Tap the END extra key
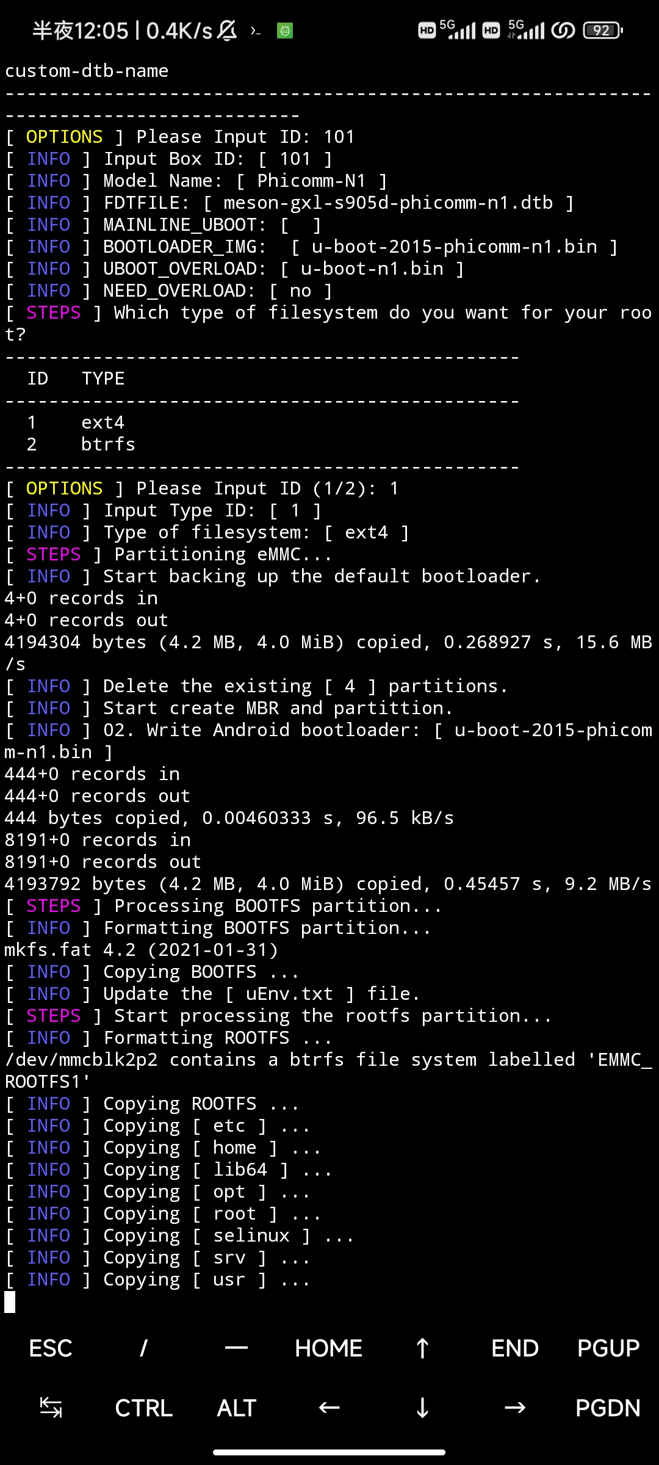Image resolution: width=659 pixels, height=1465 pixels. coord(515,1348)
